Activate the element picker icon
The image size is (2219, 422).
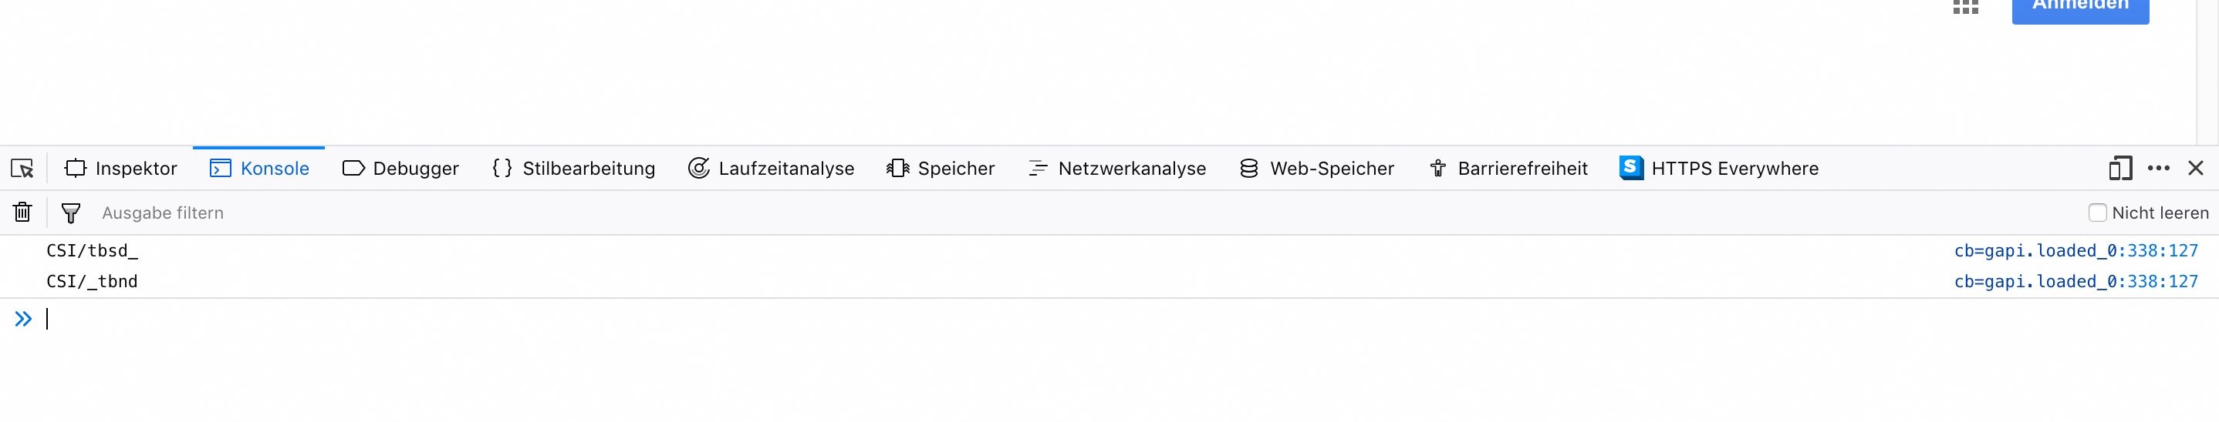pyautogui.click(x=22, y=169)
